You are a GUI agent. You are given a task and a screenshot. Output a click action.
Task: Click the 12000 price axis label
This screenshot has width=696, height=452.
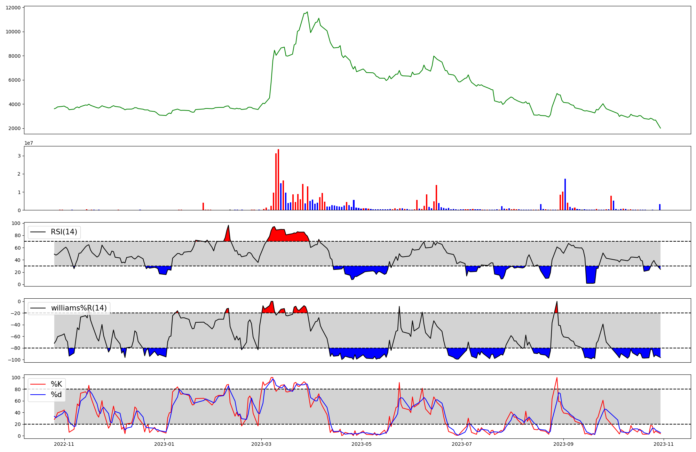[x=13, y=8]
